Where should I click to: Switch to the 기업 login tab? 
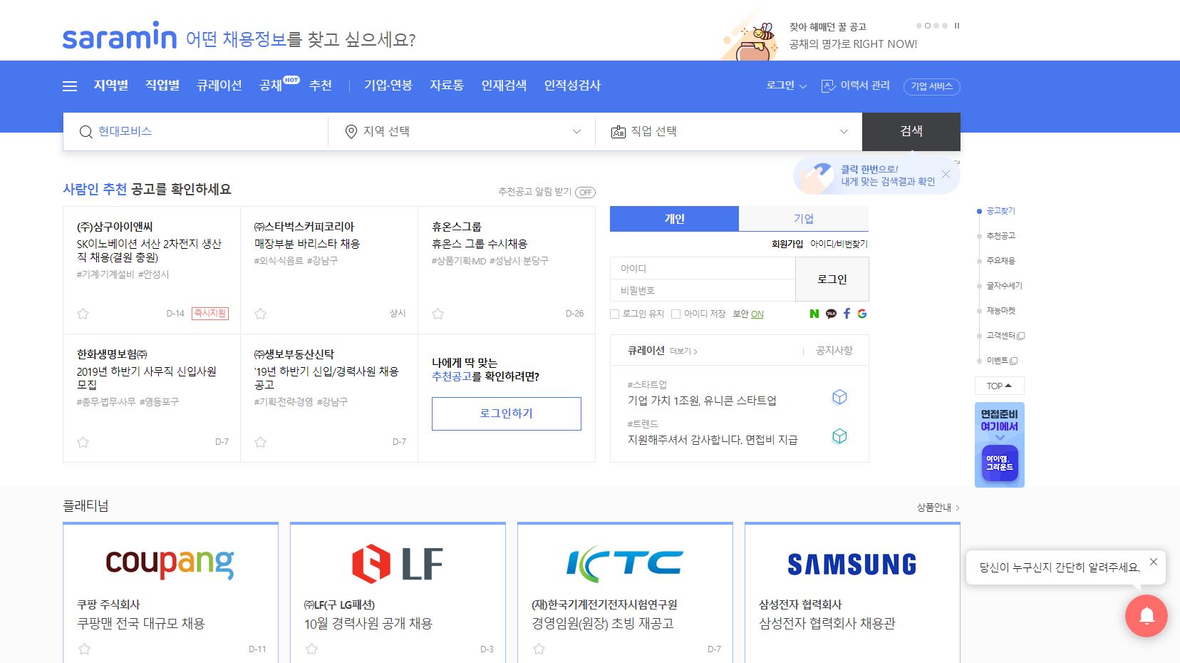(804, 219)
